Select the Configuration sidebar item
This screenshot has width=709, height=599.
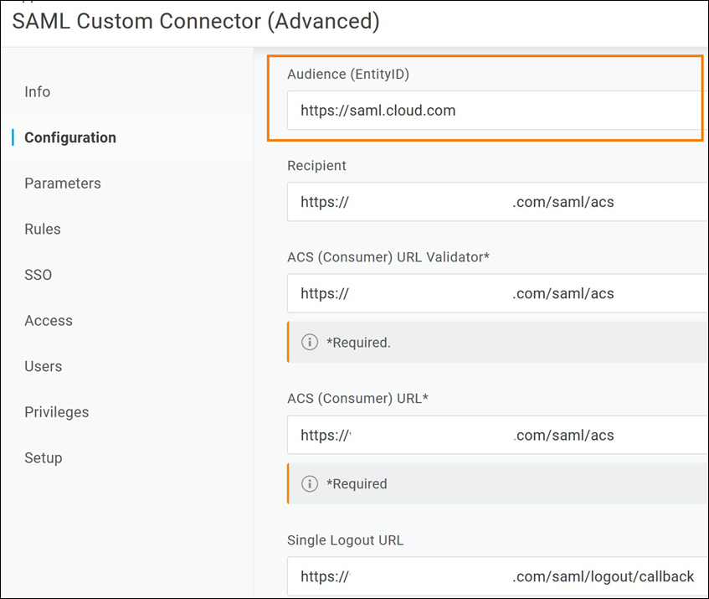pos(70,137)
